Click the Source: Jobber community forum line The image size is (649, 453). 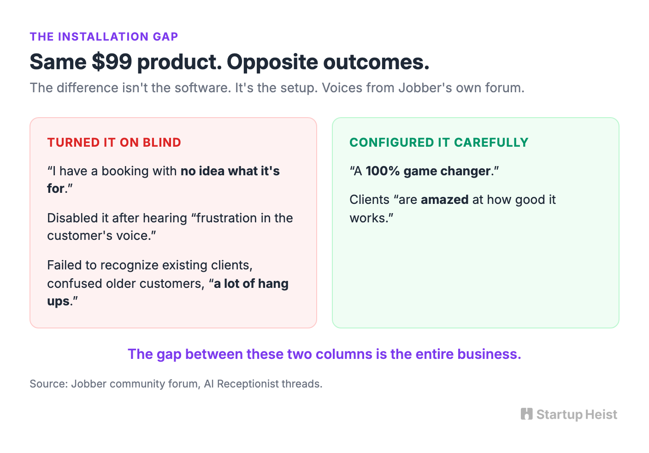tap(176, 384)
